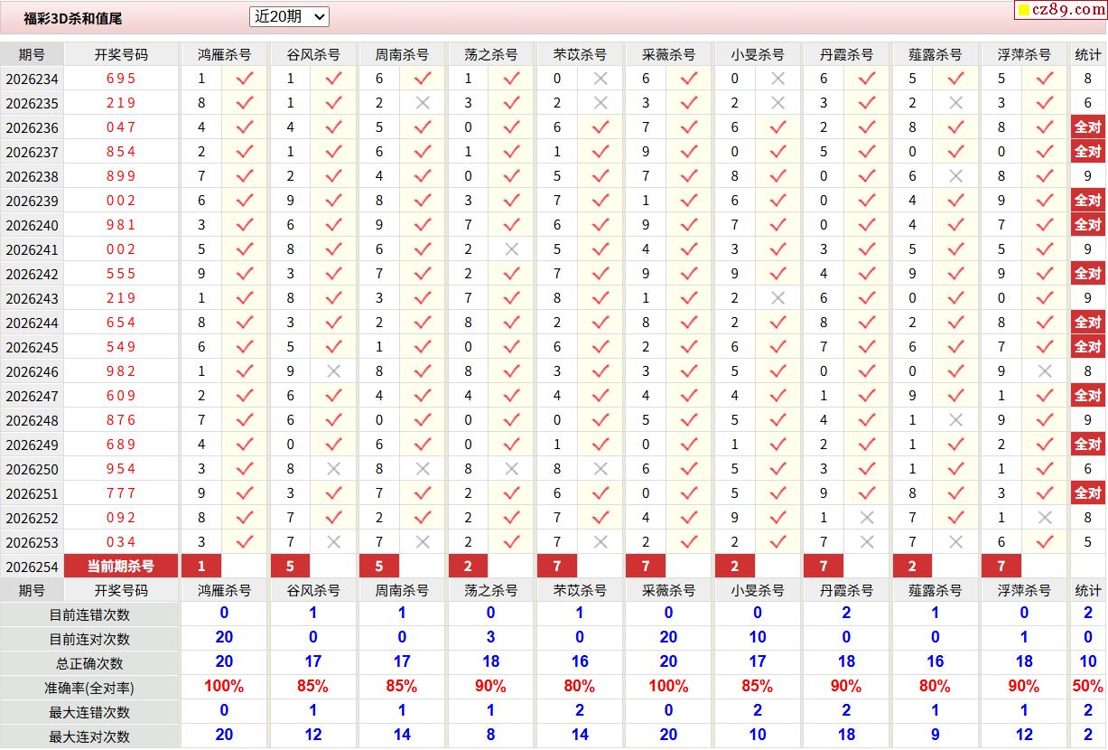Click the red 全对 badge in row 2026236
The height and width of the screenshot is (750, 1108).
click(x=1087, y=127)
